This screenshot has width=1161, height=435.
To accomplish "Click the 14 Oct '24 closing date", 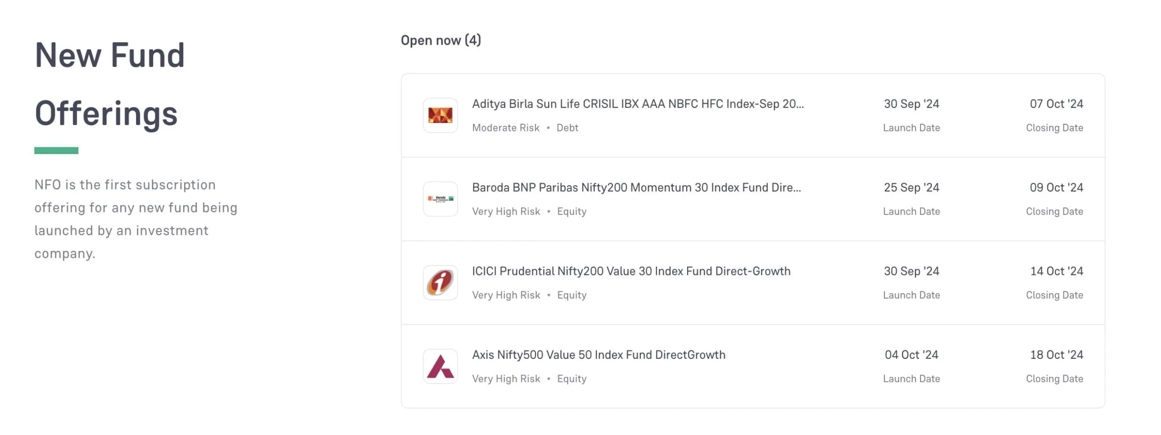I will pyautogui.click(x=1056, y=271).
